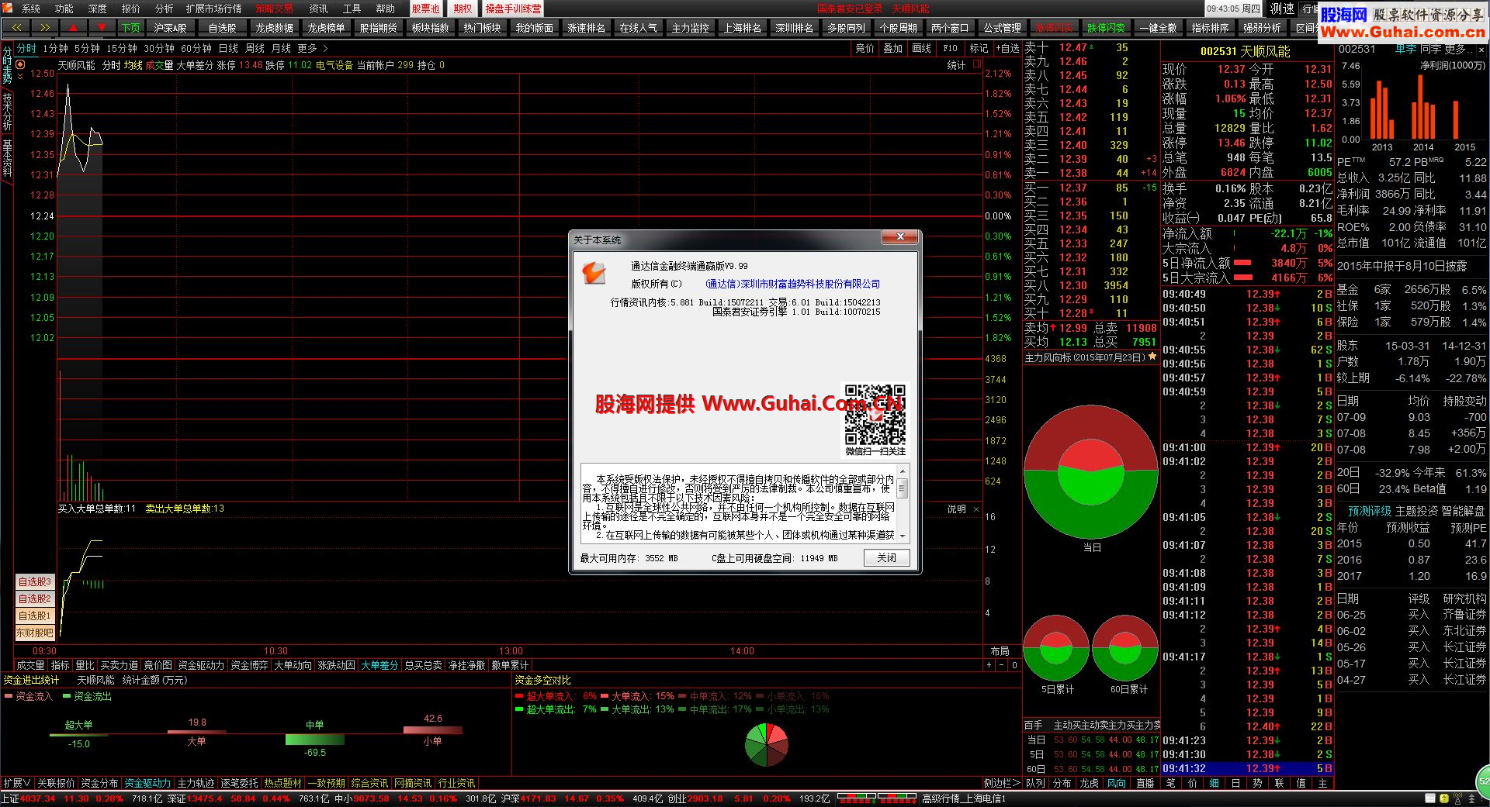Click the red app icon in About dialog
Screen dimensions: 1490x807
[594, 272]
